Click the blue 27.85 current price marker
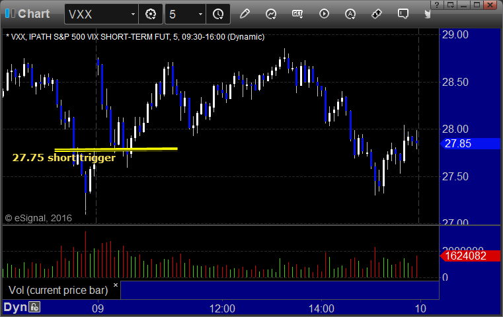503x317 pixels. click(x=470, y=143)
